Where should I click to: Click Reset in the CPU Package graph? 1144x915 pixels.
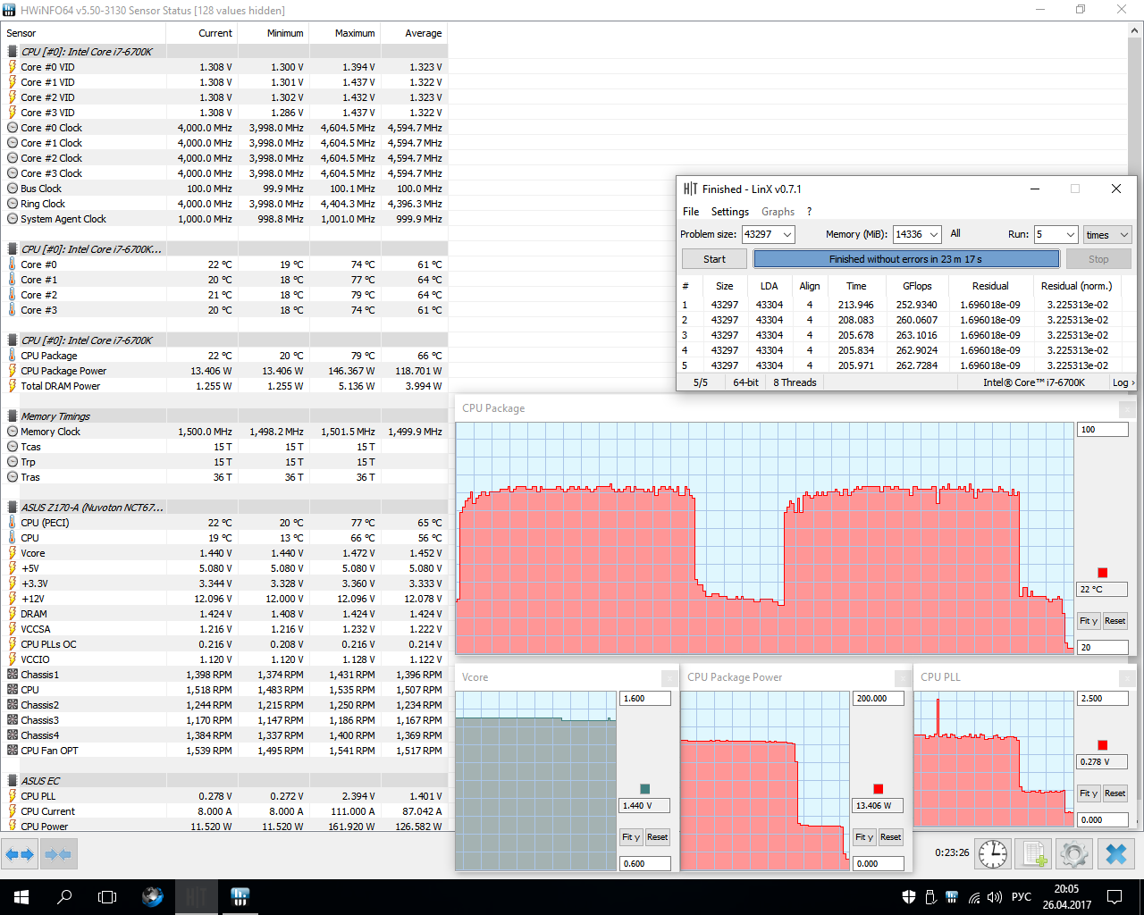point(1115,621)
